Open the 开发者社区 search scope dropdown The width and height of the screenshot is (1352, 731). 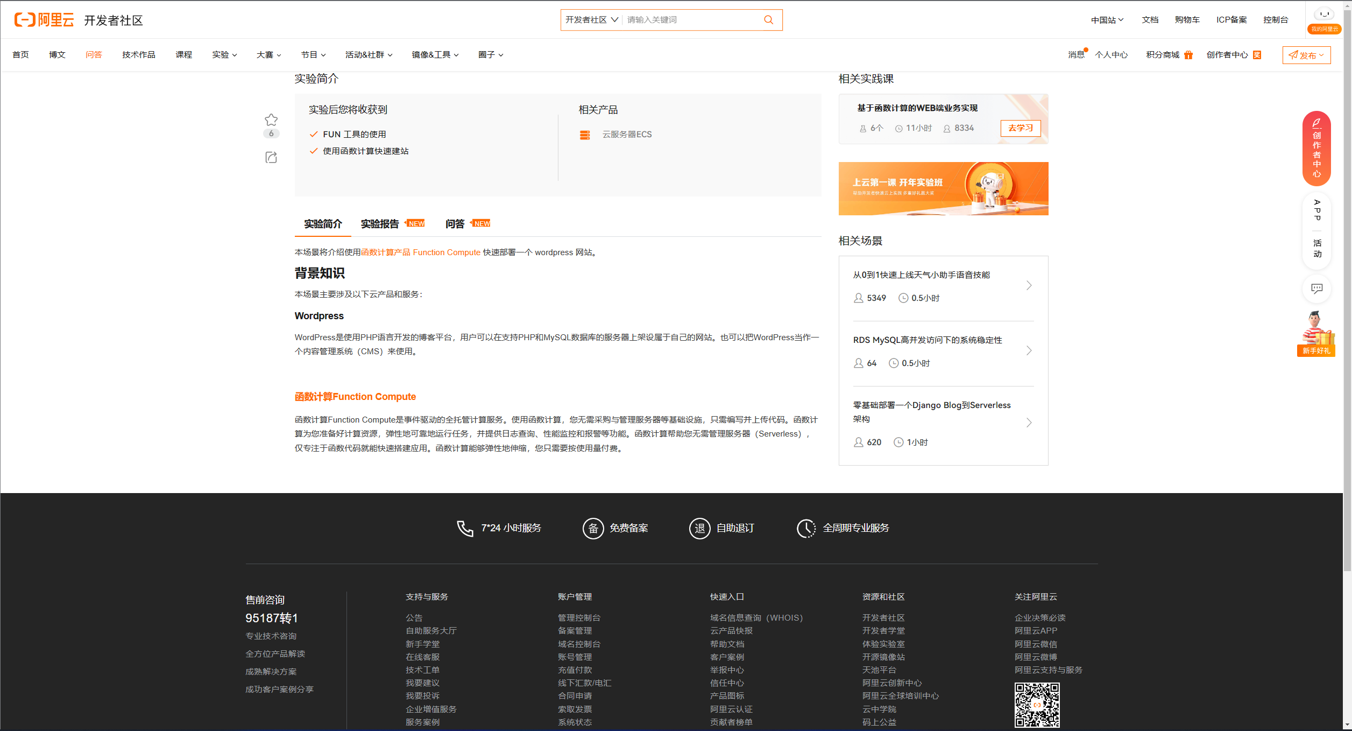591,20
